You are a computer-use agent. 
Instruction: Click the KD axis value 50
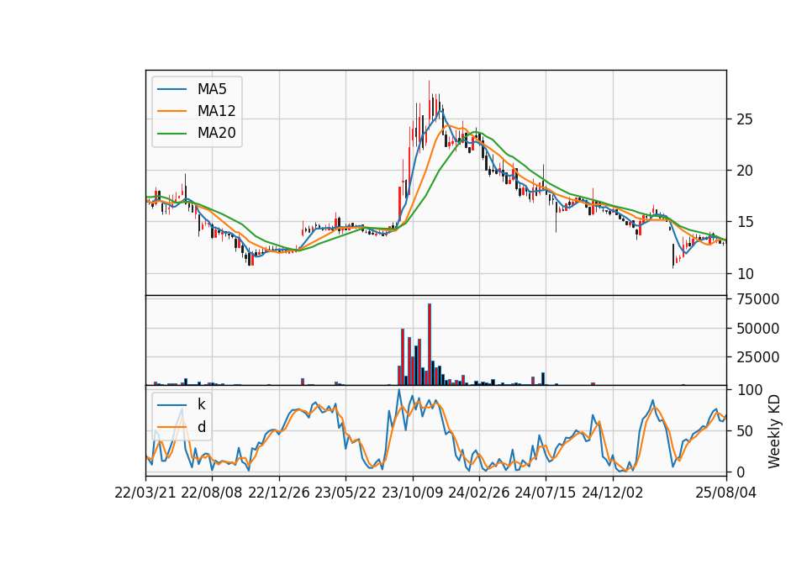coord(745,431)
